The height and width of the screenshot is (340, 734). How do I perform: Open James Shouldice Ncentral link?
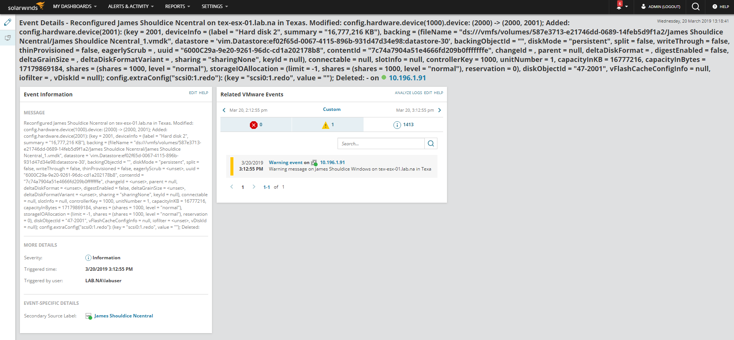click(124, 316)
